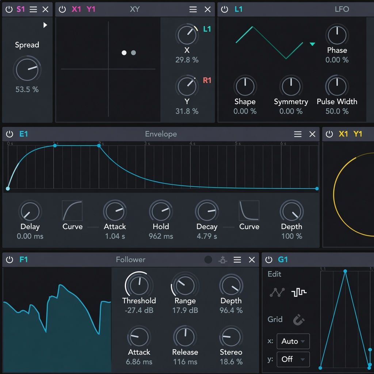
Task: Open the Follower module hamburger menu
Action: (237, 260)
